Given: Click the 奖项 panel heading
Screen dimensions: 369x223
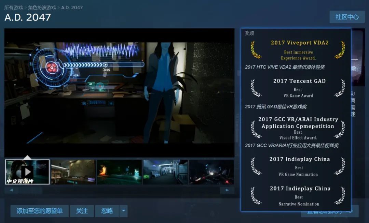Looking at the screenshot, I should [249, 33].
